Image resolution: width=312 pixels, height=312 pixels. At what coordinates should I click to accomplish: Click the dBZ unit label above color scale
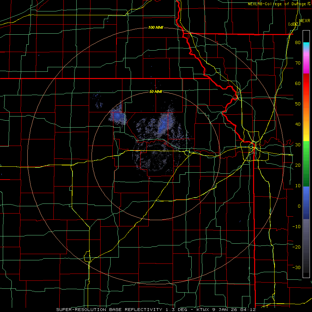coord(294,24)
